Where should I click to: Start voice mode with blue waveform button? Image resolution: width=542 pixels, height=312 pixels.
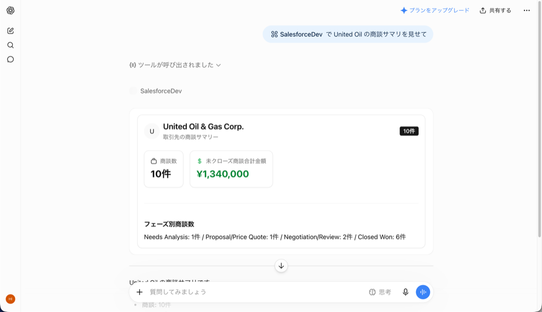click(423, 292)
